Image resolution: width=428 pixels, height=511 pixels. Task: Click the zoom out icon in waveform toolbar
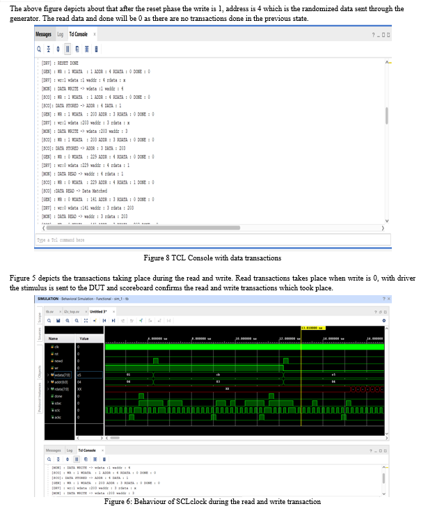coord(77,321)
